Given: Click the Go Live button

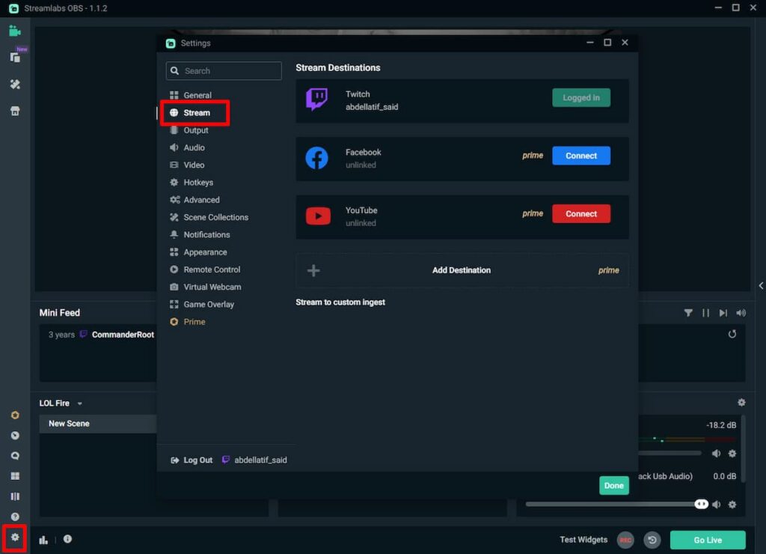Looking at the screenshot, I should (x=708, y=540).
